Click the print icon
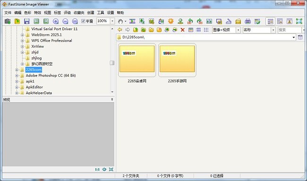Screen dimensions: 307x181 247,21
